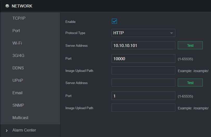Image resolution: width=211 pixels, height=137 pixels.
Task: Focus the Port field containing 10000
Action: pyautogui.click(x=143, y=59)
